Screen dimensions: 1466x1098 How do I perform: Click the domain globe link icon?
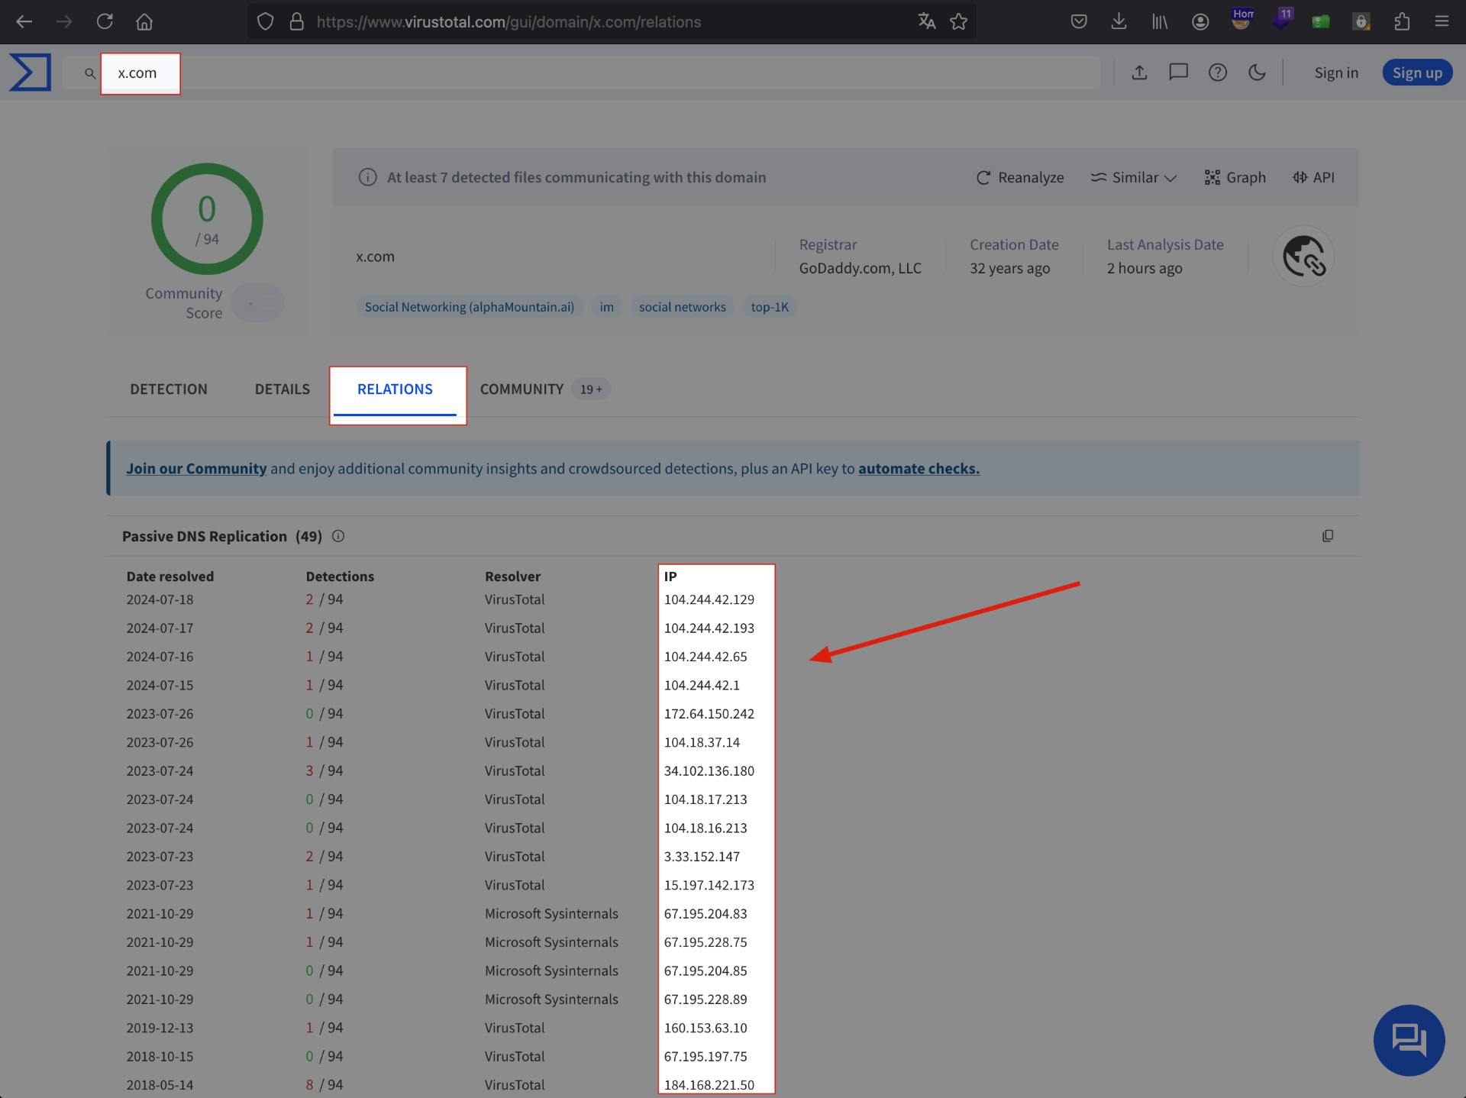(x=1303, y=256)
